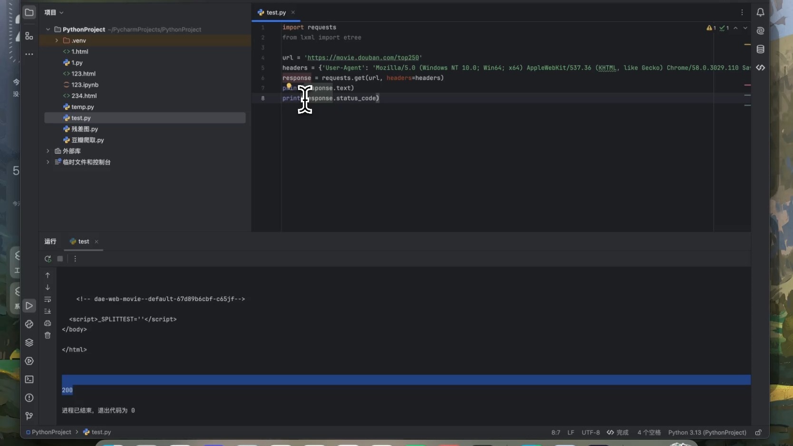The height and width of the screenshot is (446, 793).
Task: Open 123.ipynb notebook file
Action: point(85,85)
